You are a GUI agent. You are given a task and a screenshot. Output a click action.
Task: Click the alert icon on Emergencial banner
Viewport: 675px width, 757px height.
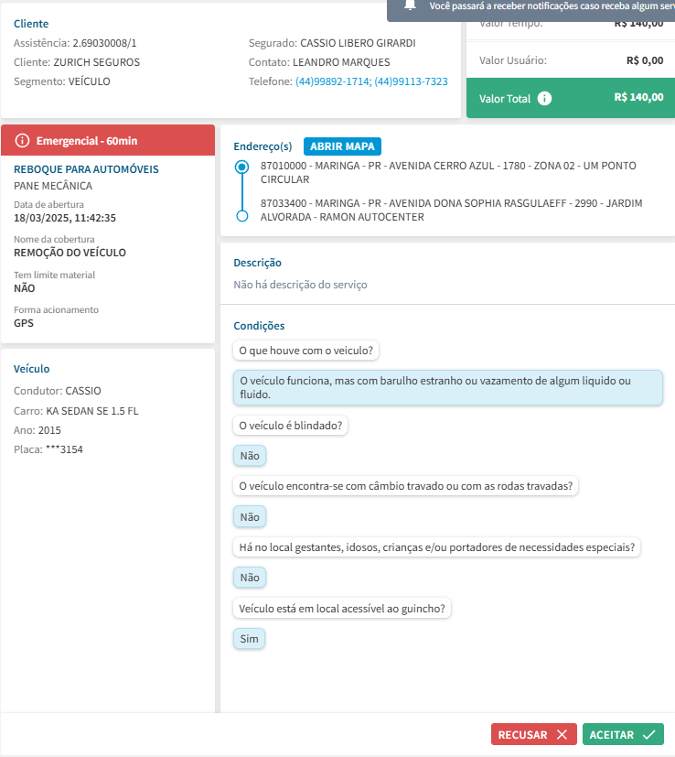[23, 140]
